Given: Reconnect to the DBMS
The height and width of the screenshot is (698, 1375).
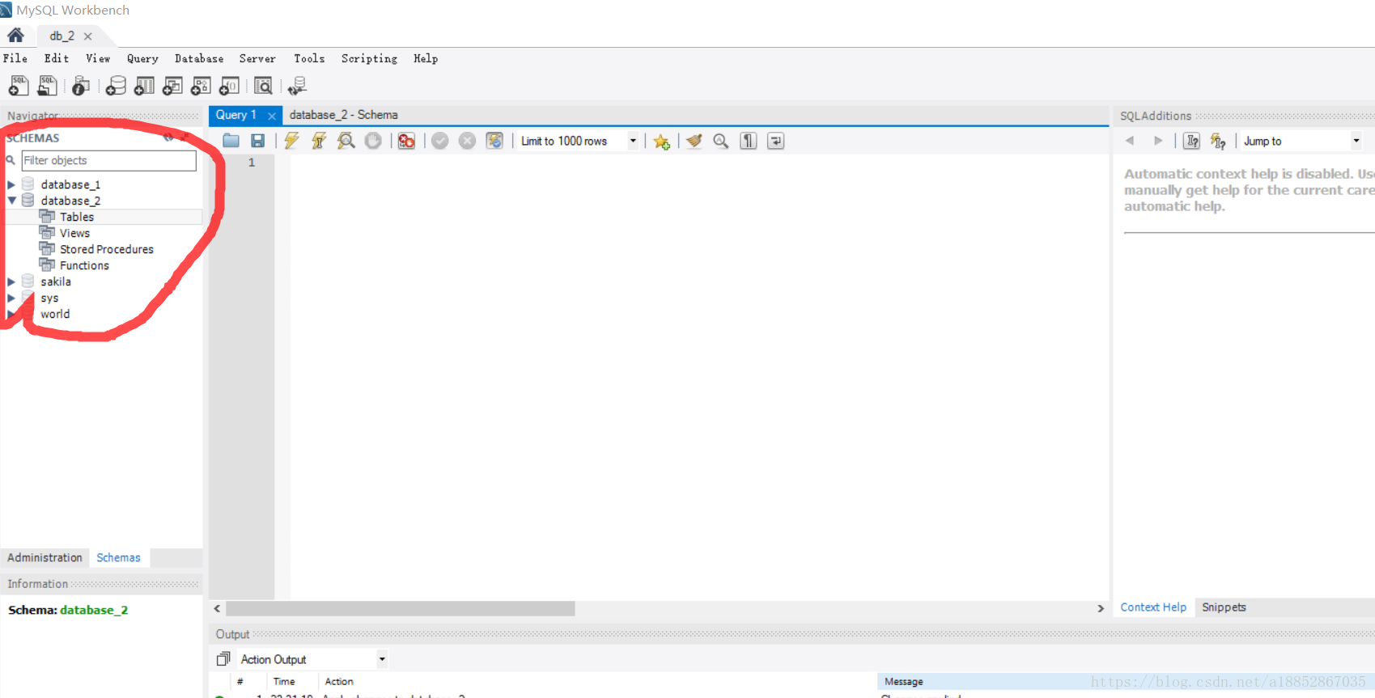Looking at the screenshot, I should pyautogui.click(x=297, y=85).
